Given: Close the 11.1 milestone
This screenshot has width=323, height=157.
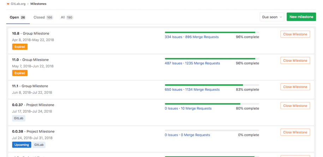Looking at the screenshot, I should (x=295, y=87).
